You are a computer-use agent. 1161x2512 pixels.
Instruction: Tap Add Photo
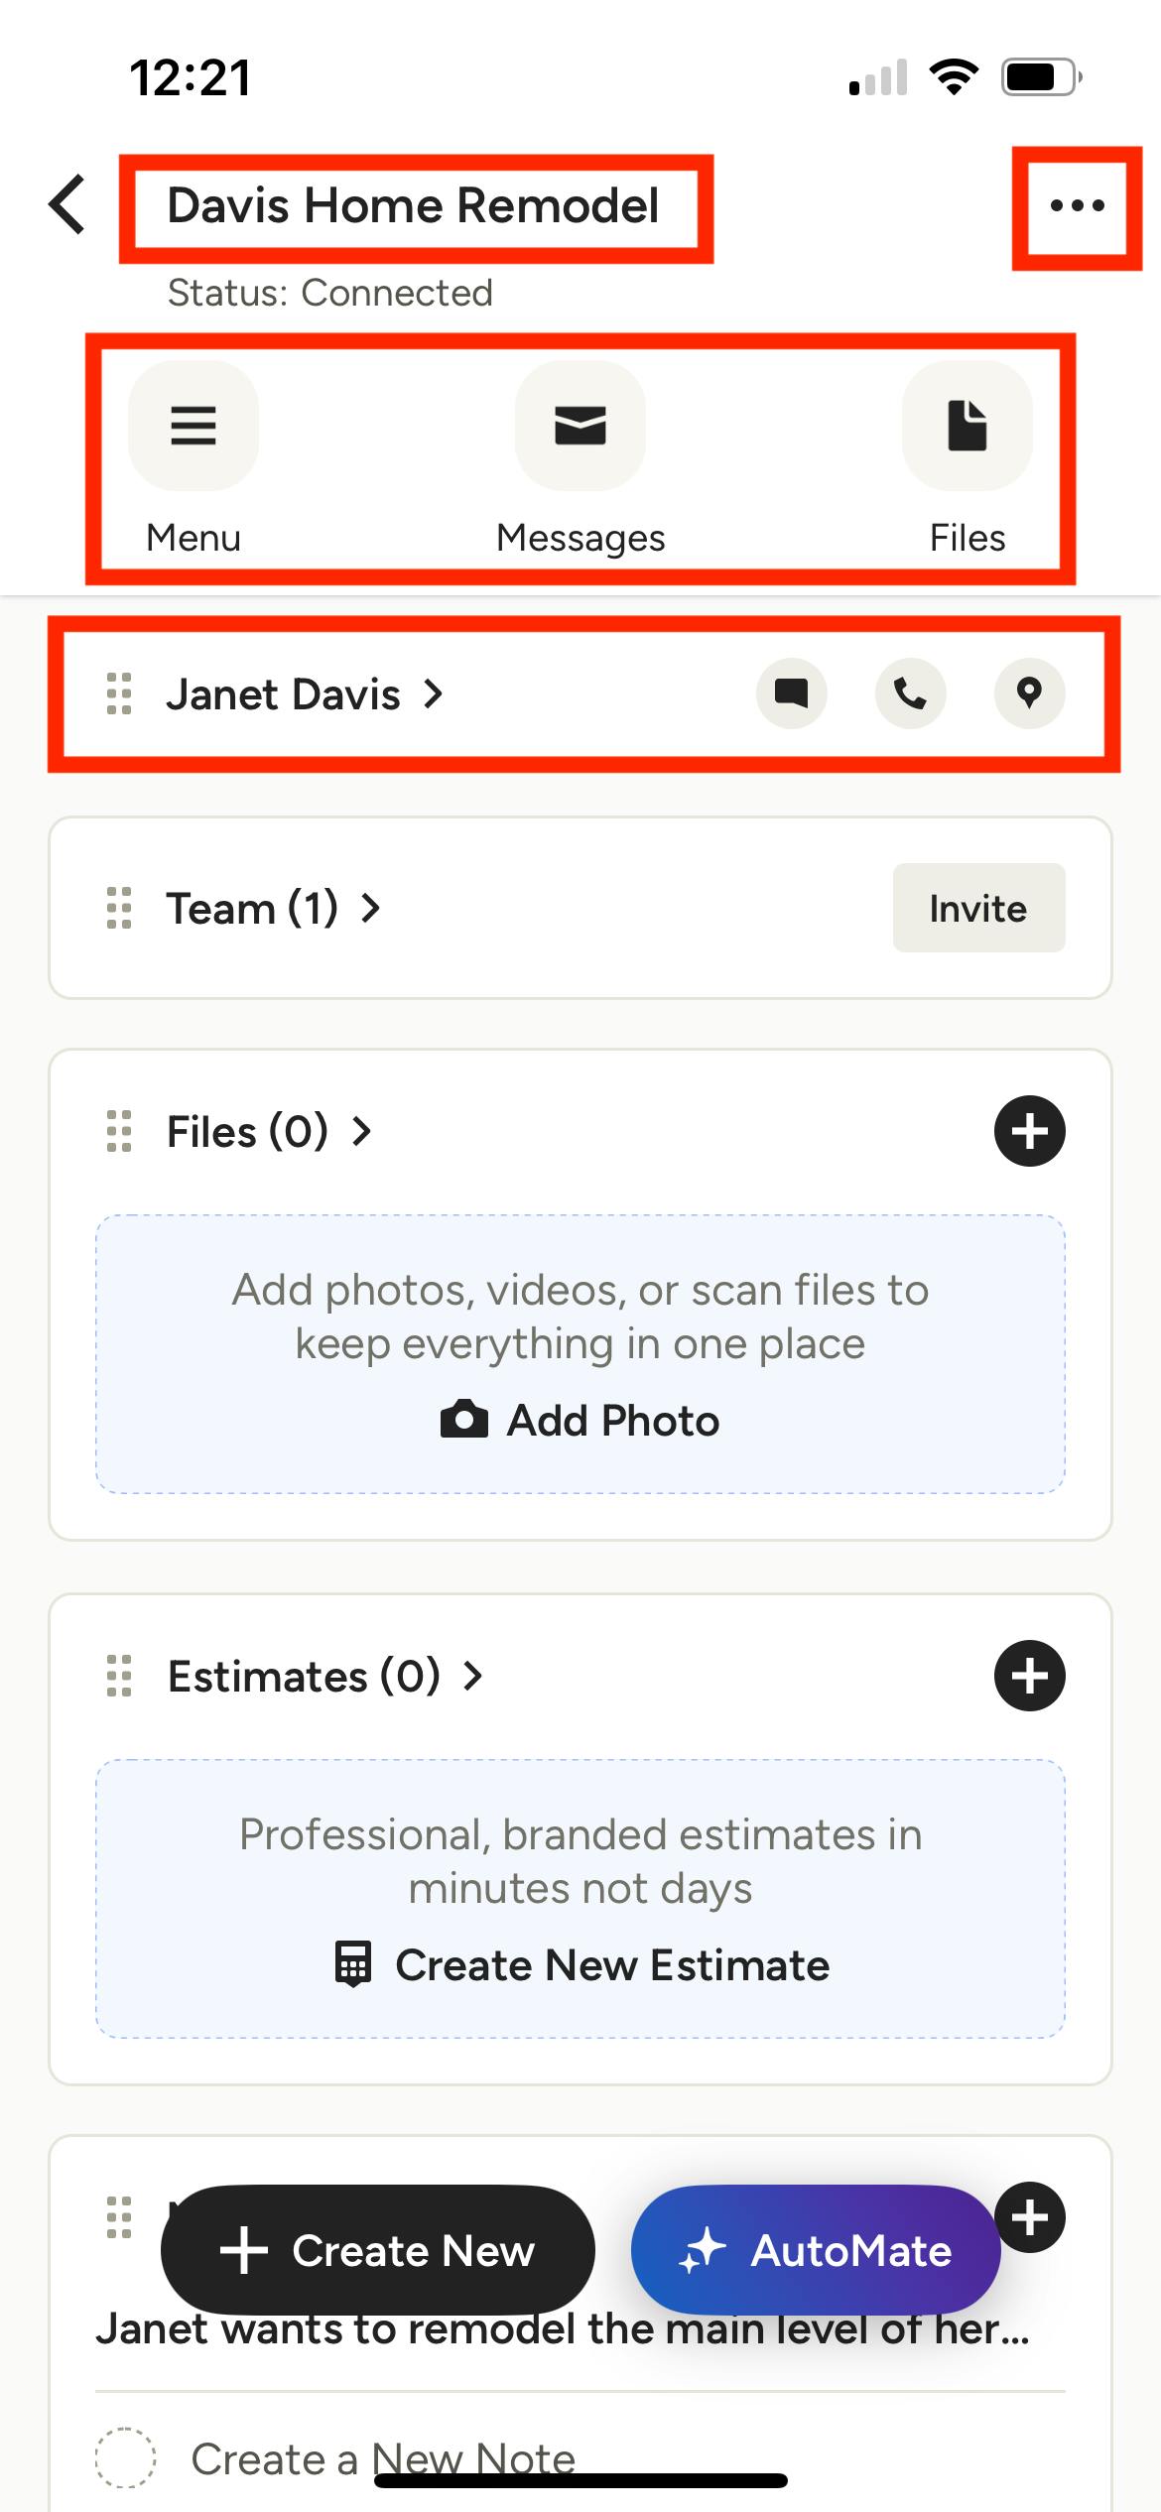coord(580,1421)
